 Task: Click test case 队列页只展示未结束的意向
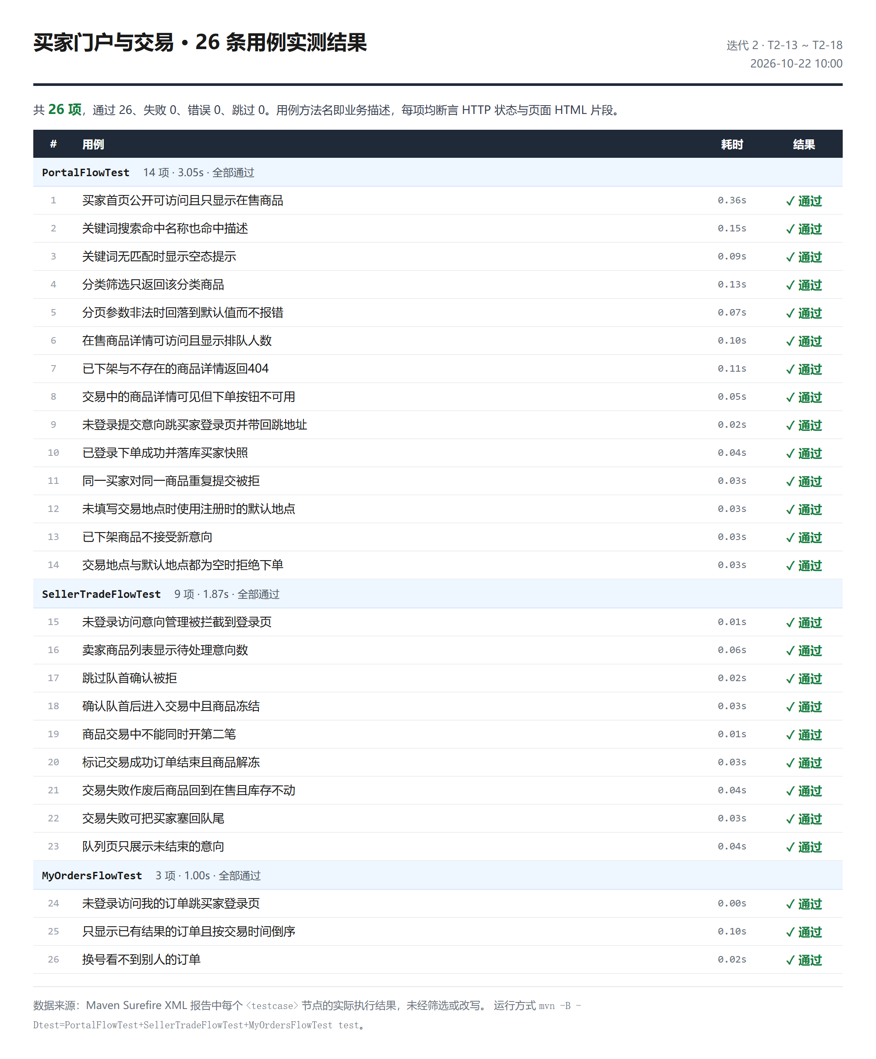coord(153,847)
